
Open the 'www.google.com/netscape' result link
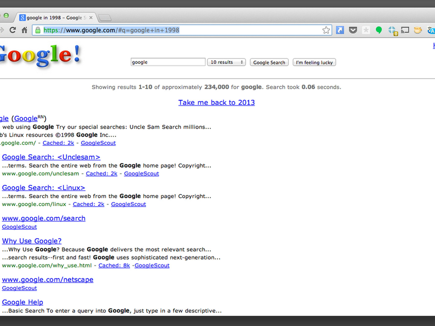click(x=48, y=280)
